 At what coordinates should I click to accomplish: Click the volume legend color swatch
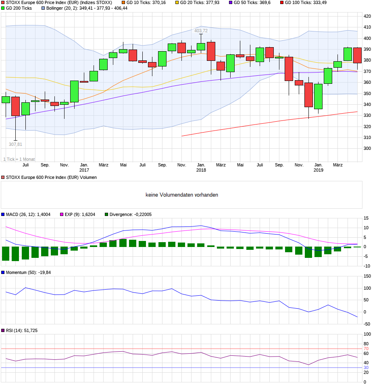[2, 176]
